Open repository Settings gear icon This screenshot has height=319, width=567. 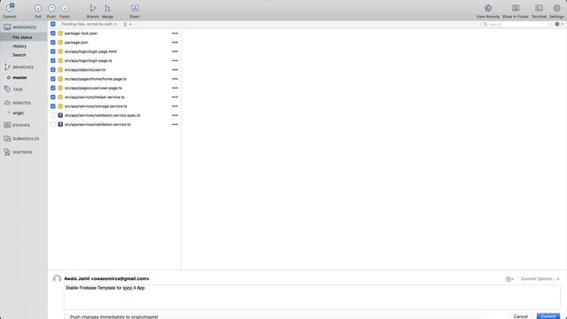[x=556, y=8]
